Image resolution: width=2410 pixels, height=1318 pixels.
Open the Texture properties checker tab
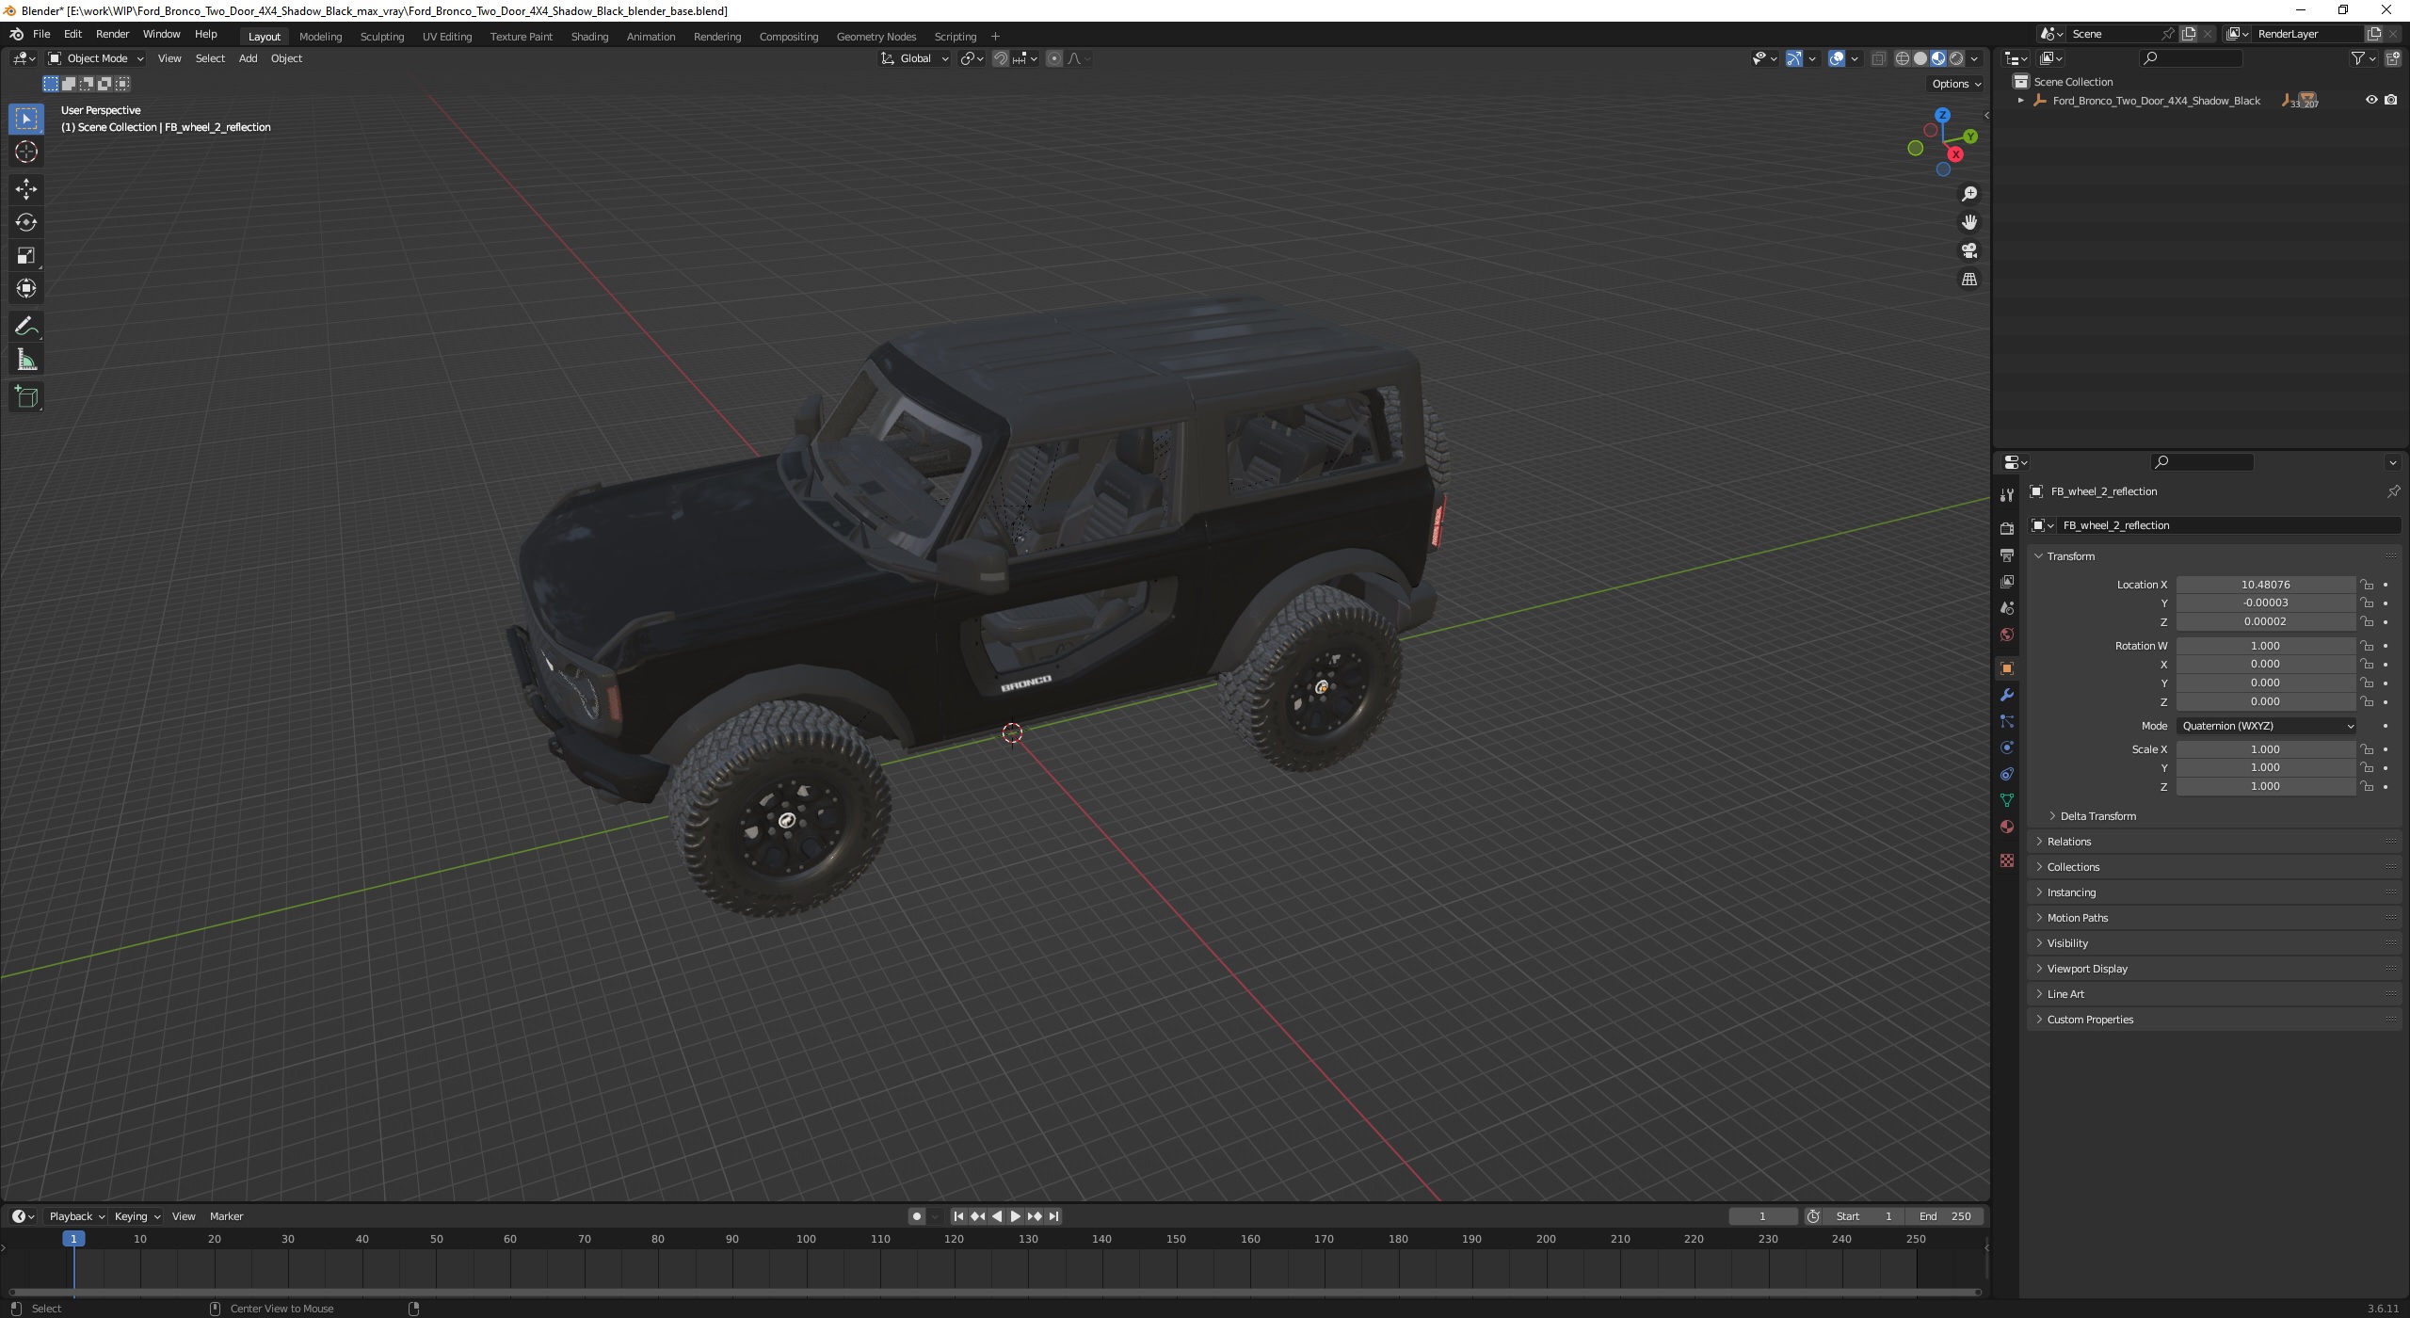[2007, 860]
